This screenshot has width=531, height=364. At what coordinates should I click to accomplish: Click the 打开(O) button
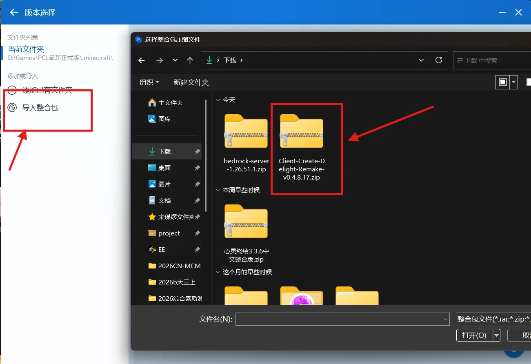click(x=474, y=335)
